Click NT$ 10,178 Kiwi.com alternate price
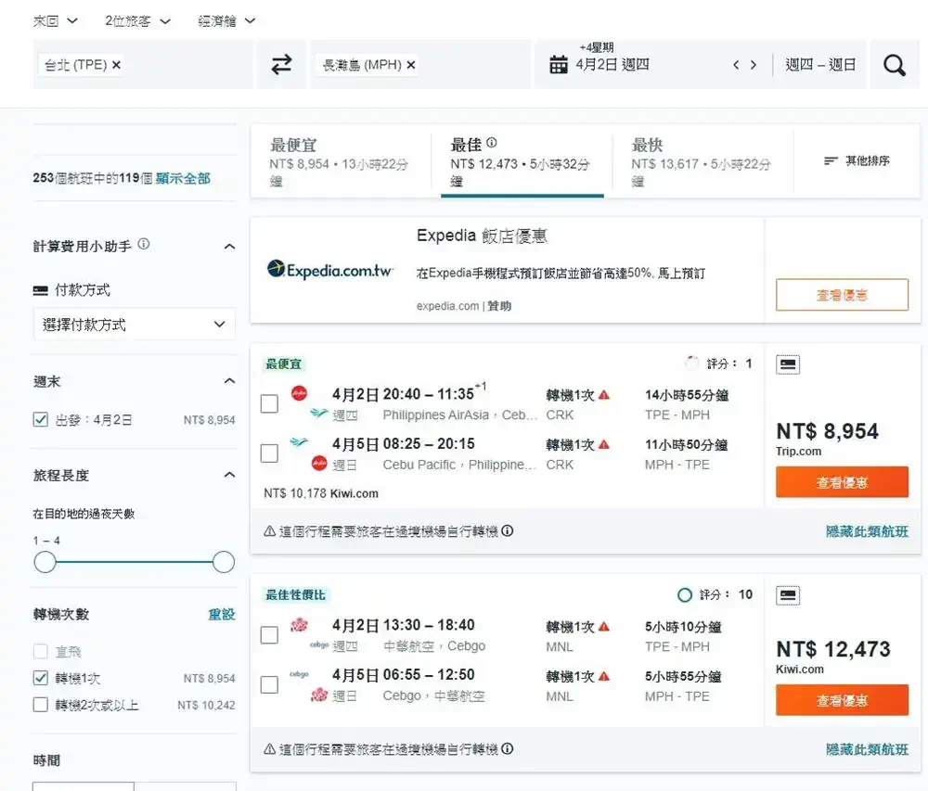The width and height of the screenshot is (928, 791). 321,493
